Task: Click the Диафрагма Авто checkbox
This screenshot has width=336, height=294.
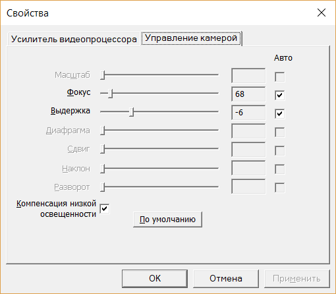Action: point(279,132)
